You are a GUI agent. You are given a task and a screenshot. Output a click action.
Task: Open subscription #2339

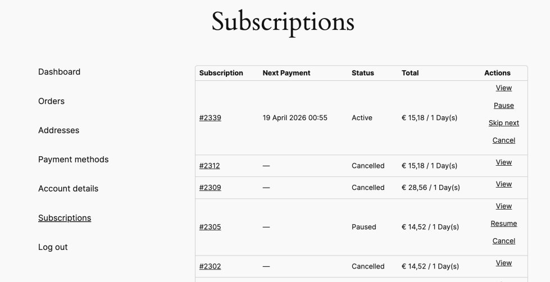coord(210,118)
